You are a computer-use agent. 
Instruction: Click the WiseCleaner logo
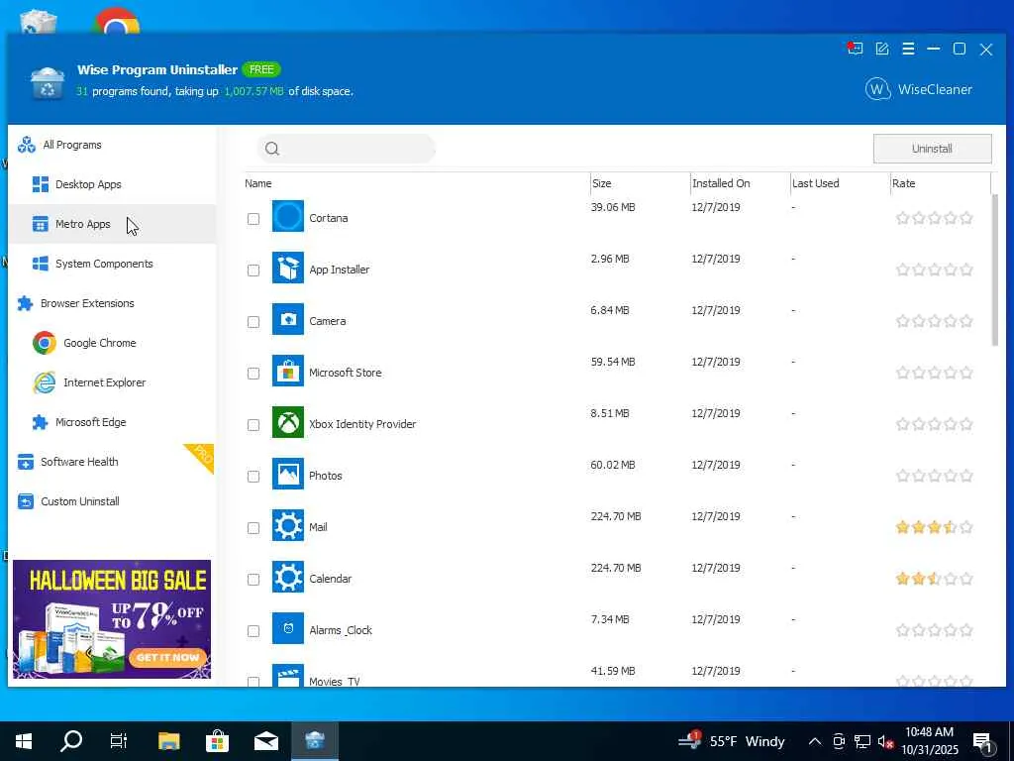point(919,89)
